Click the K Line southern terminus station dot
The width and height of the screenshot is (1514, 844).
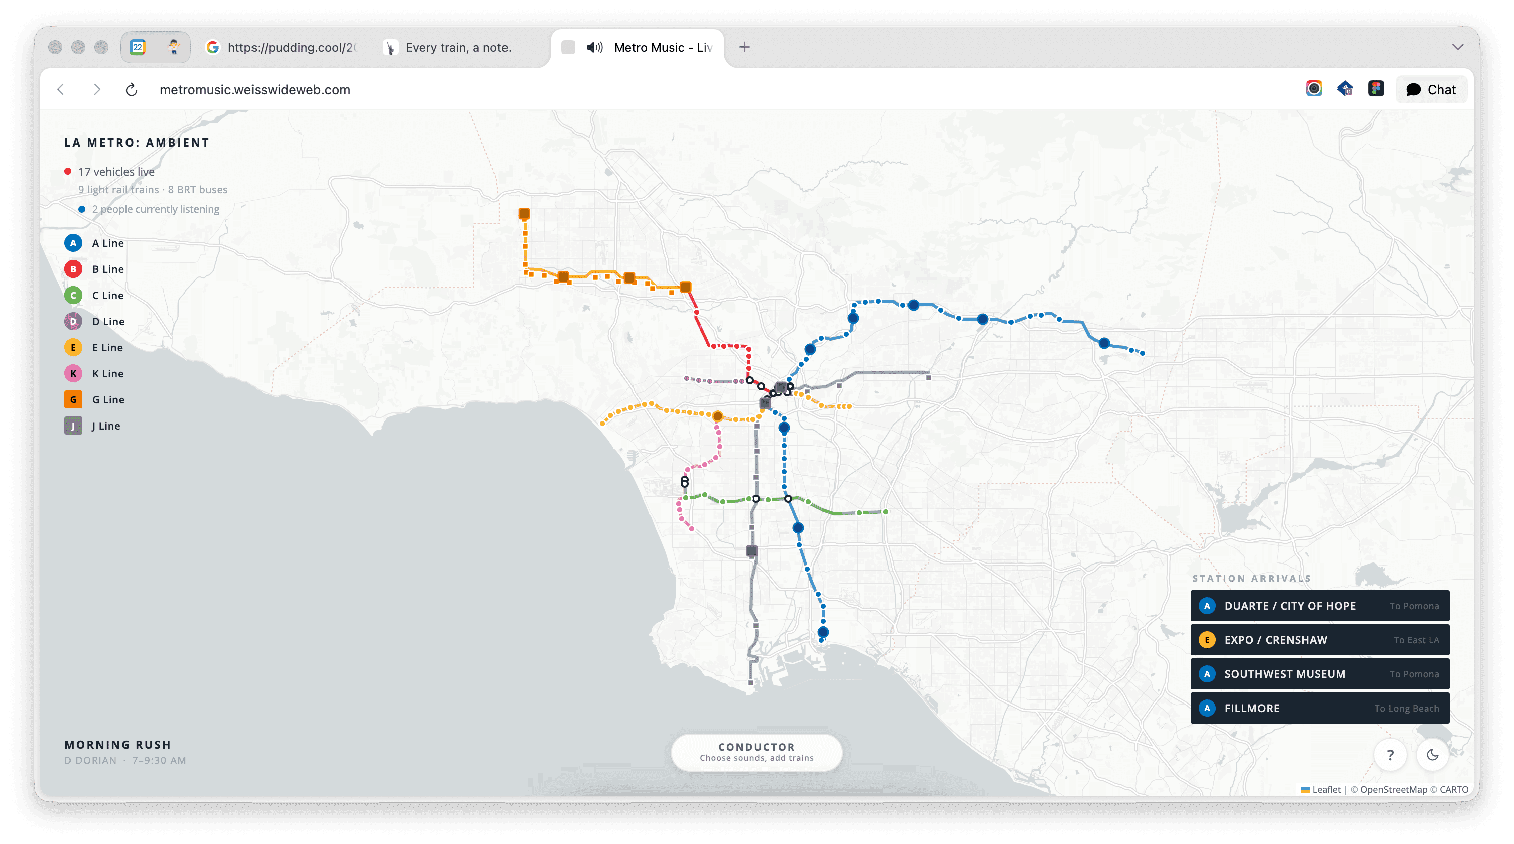(692, 529)
